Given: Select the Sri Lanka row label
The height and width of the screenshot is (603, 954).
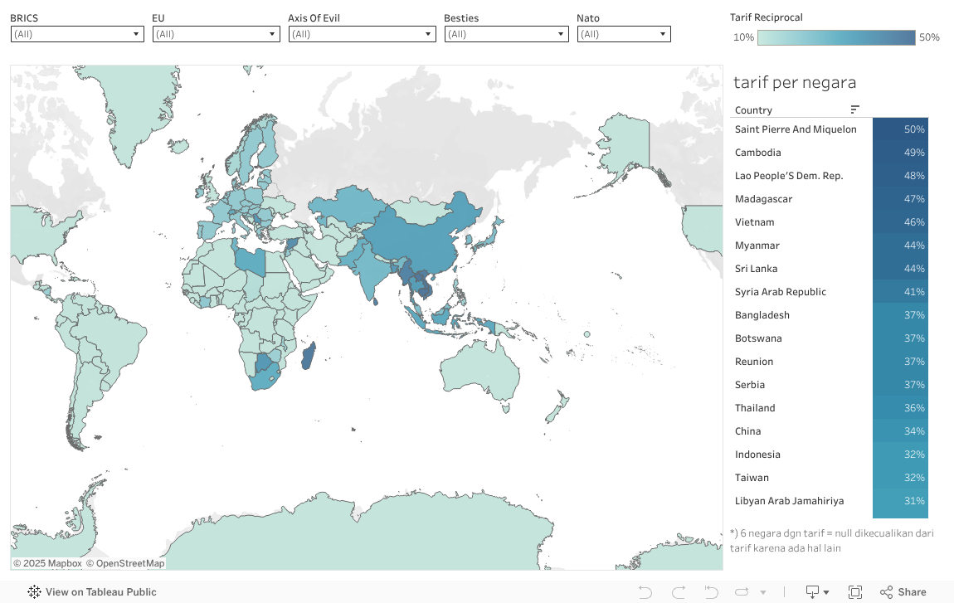Looking at the screenshot, I should pyautogui.click(x=756, y=269).
